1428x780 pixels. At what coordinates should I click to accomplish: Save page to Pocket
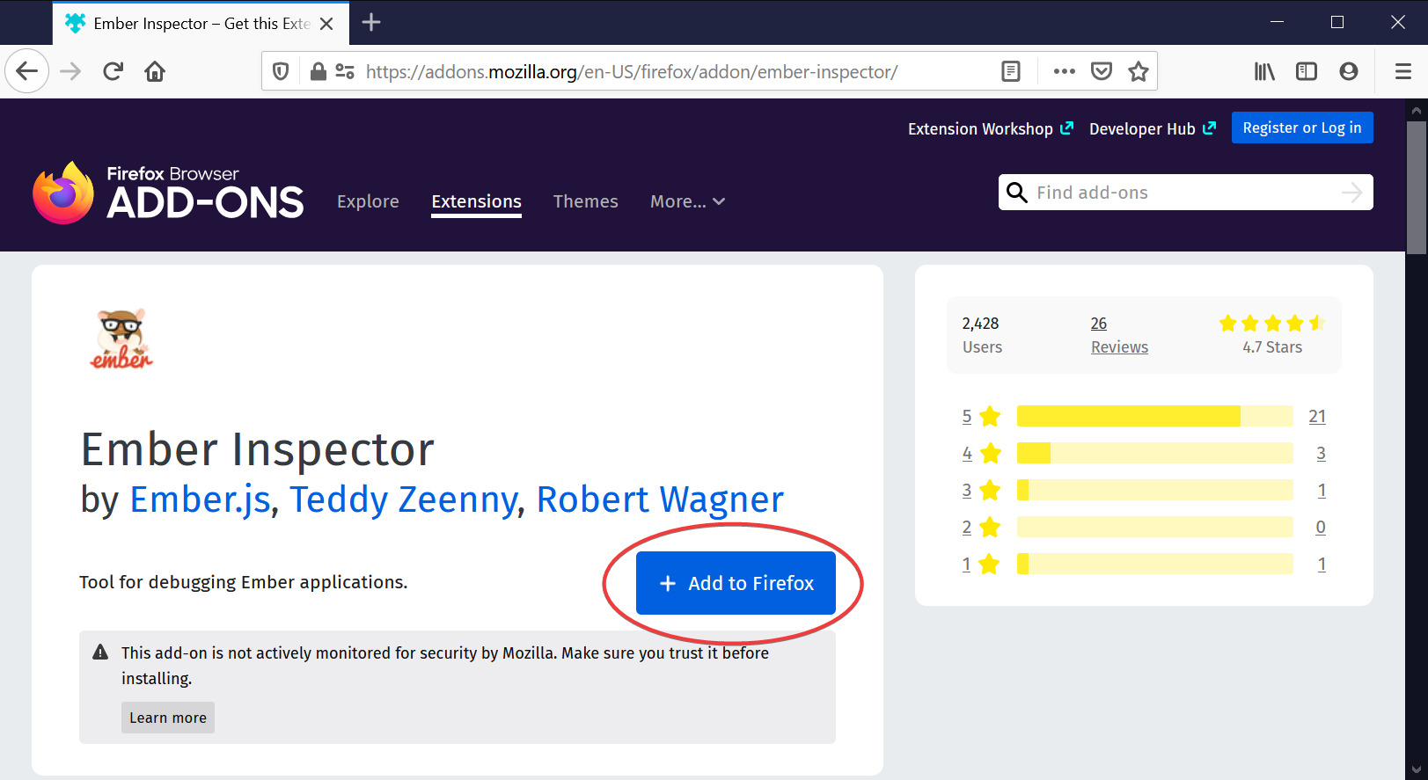(1101, 71)
